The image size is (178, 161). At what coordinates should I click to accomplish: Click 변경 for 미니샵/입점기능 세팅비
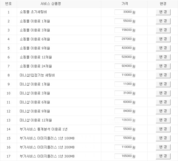pyautogui.click(x=163, y=75)
